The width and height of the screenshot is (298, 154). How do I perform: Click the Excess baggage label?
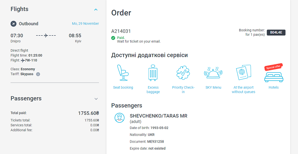point(153,90)
